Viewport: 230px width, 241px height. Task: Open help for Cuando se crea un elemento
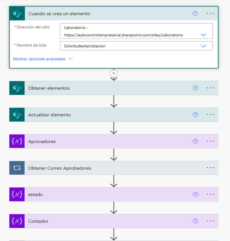tap(195, 13)
